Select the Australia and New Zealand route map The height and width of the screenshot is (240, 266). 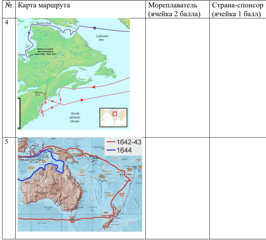(80, 184)
